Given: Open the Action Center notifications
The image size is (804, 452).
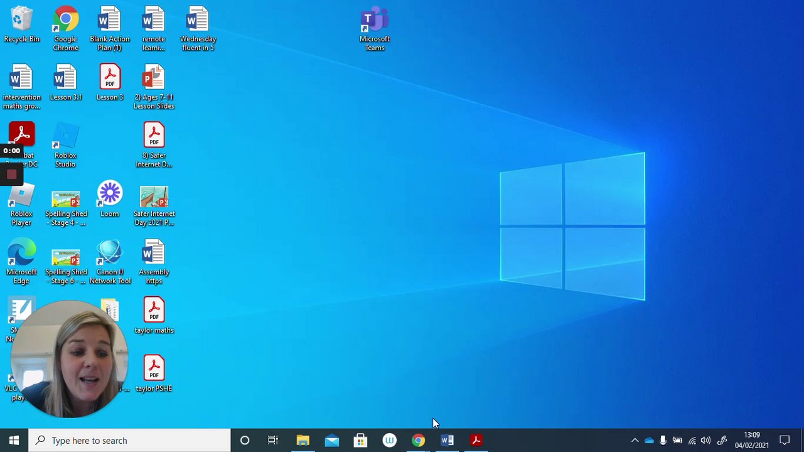Looking at the screenshot, I should pos(785,441).
